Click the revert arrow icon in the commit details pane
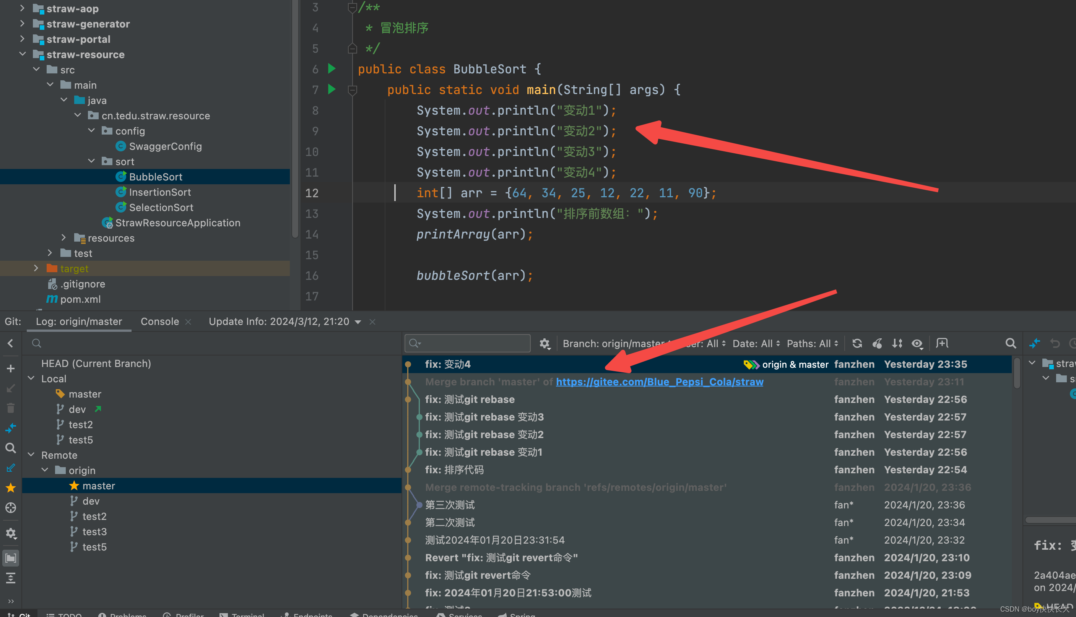Image resolution: width=1076 pixels, height=617 pixels. [x=1055, y=343]
